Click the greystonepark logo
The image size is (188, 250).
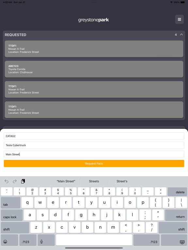click(94, 20)
